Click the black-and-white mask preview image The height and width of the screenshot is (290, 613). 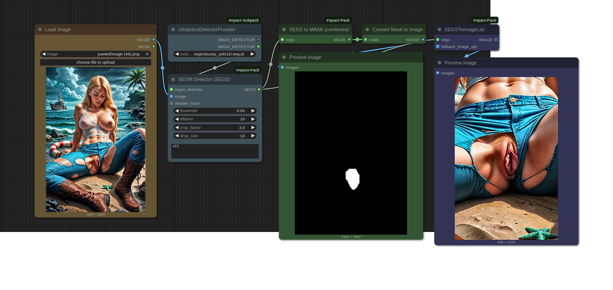tap(351, 153)
